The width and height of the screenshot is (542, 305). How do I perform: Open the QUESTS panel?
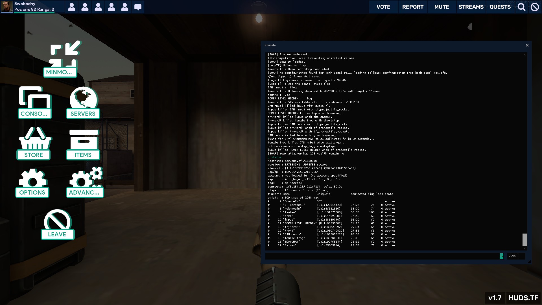click(500, 7)
